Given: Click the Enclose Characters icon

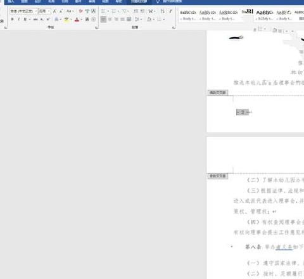Looking at the screenshot, I should coord(94,20).
